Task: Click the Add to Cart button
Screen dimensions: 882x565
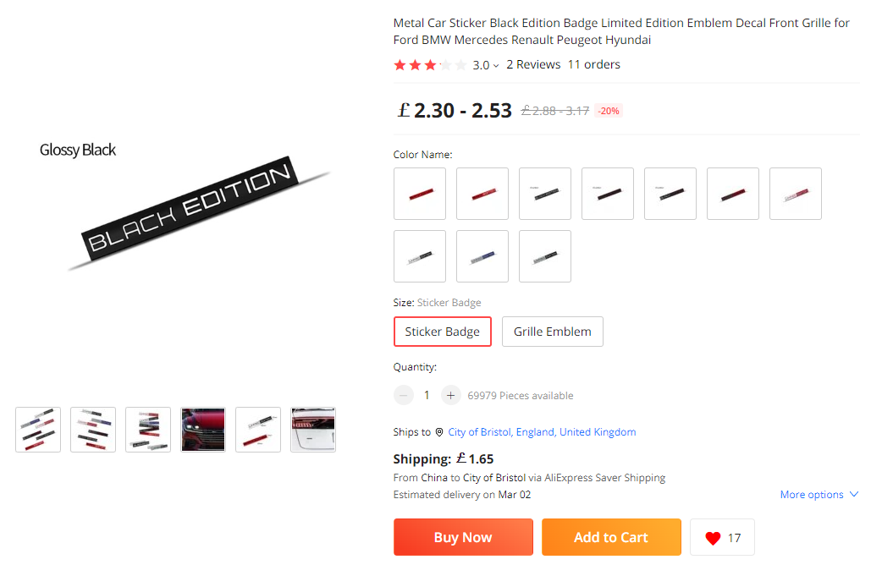Action: pyautogui.click(x=611, y=537)
